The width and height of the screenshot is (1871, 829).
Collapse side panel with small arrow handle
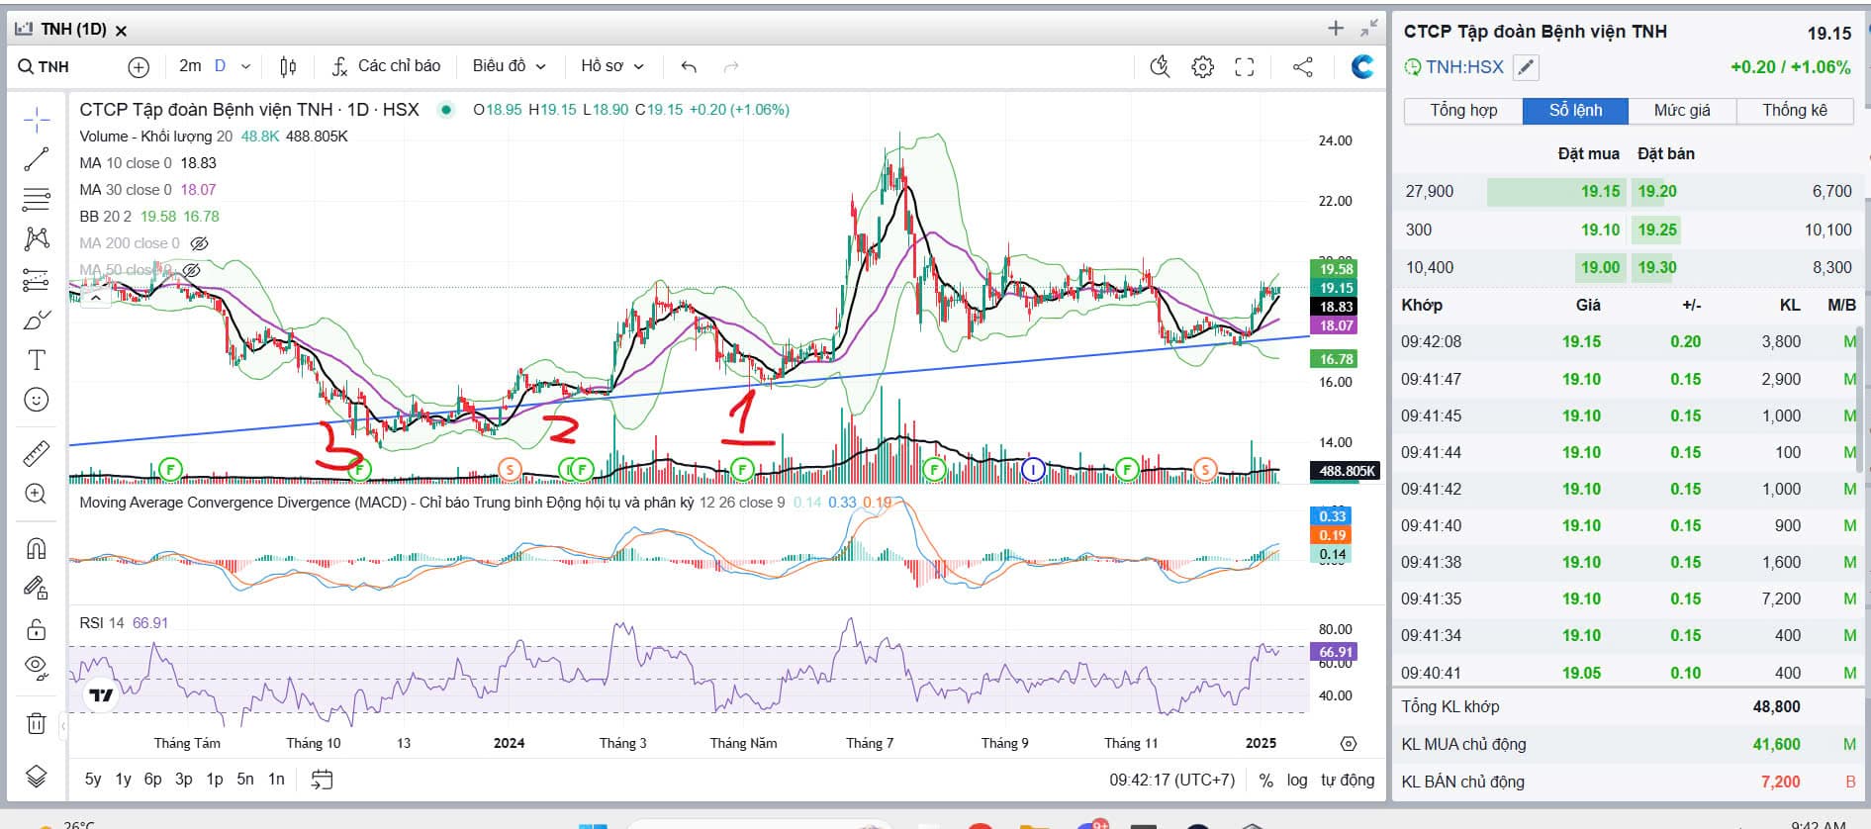[x=63, y=726]
